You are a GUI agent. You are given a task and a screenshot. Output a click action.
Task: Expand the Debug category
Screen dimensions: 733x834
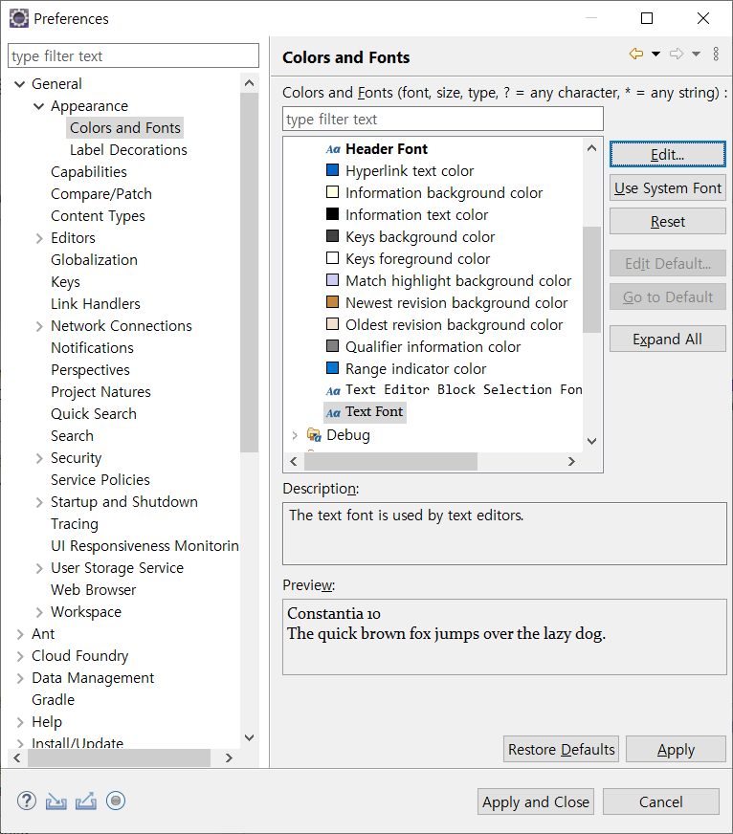(x=295, y=435)
